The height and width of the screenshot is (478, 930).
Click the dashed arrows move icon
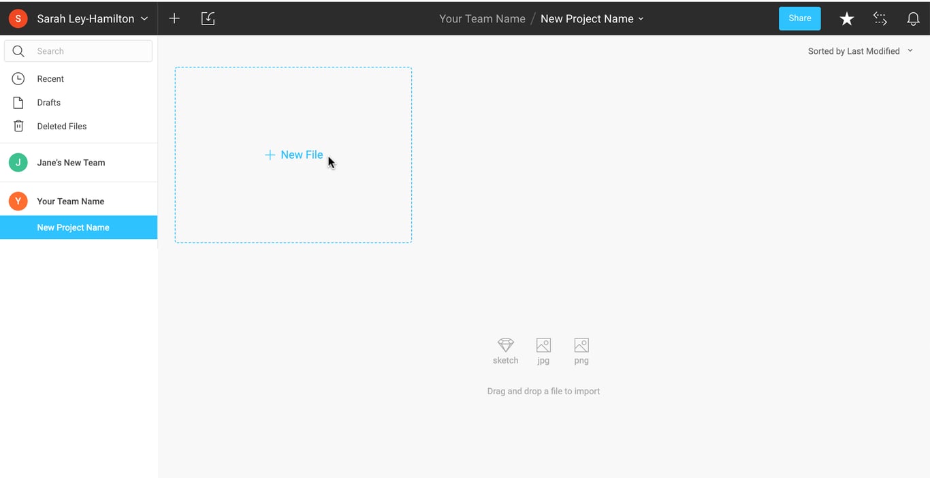tap(880, 19)
